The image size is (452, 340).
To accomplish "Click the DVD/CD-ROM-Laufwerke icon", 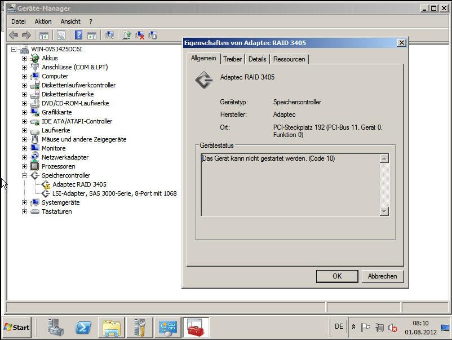I will click(35, 103).
